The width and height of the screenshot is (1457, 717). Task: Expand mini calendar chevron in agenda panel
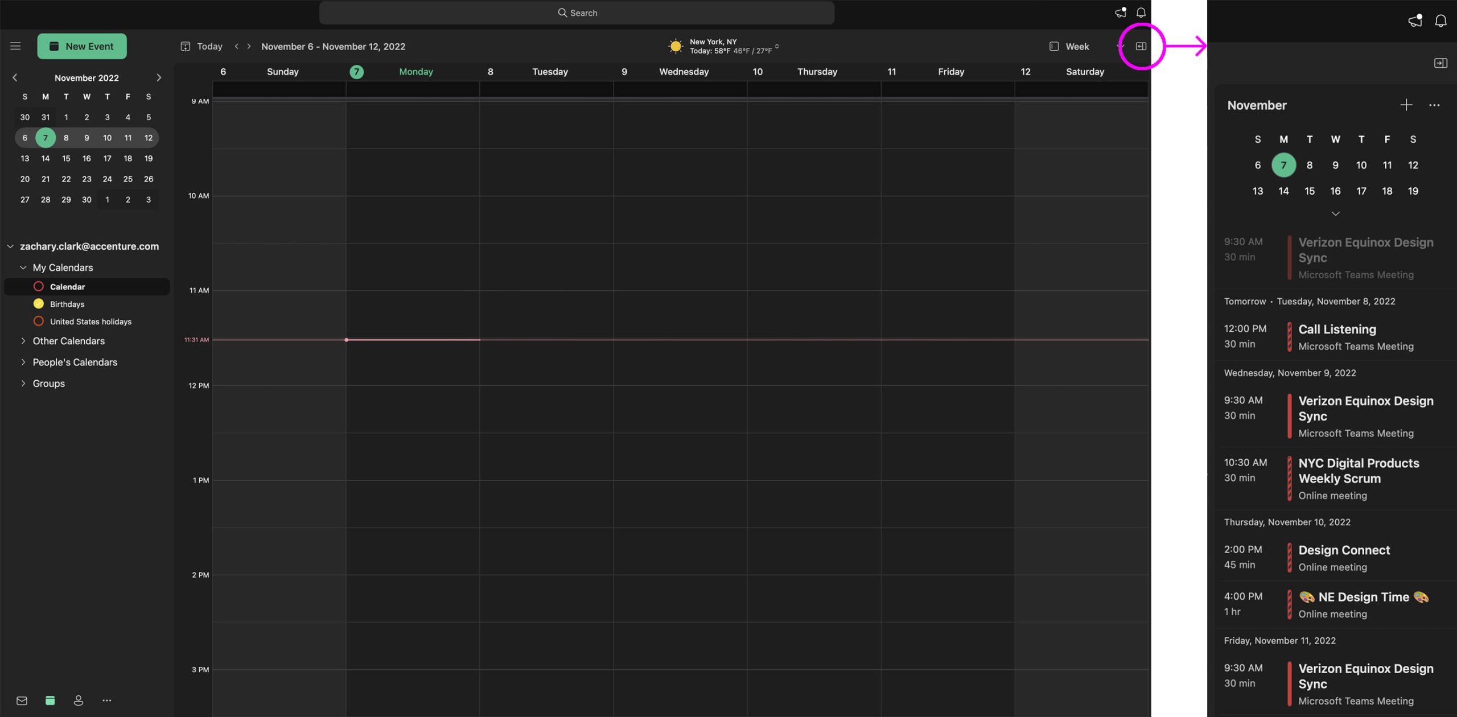pos(1335,214)
